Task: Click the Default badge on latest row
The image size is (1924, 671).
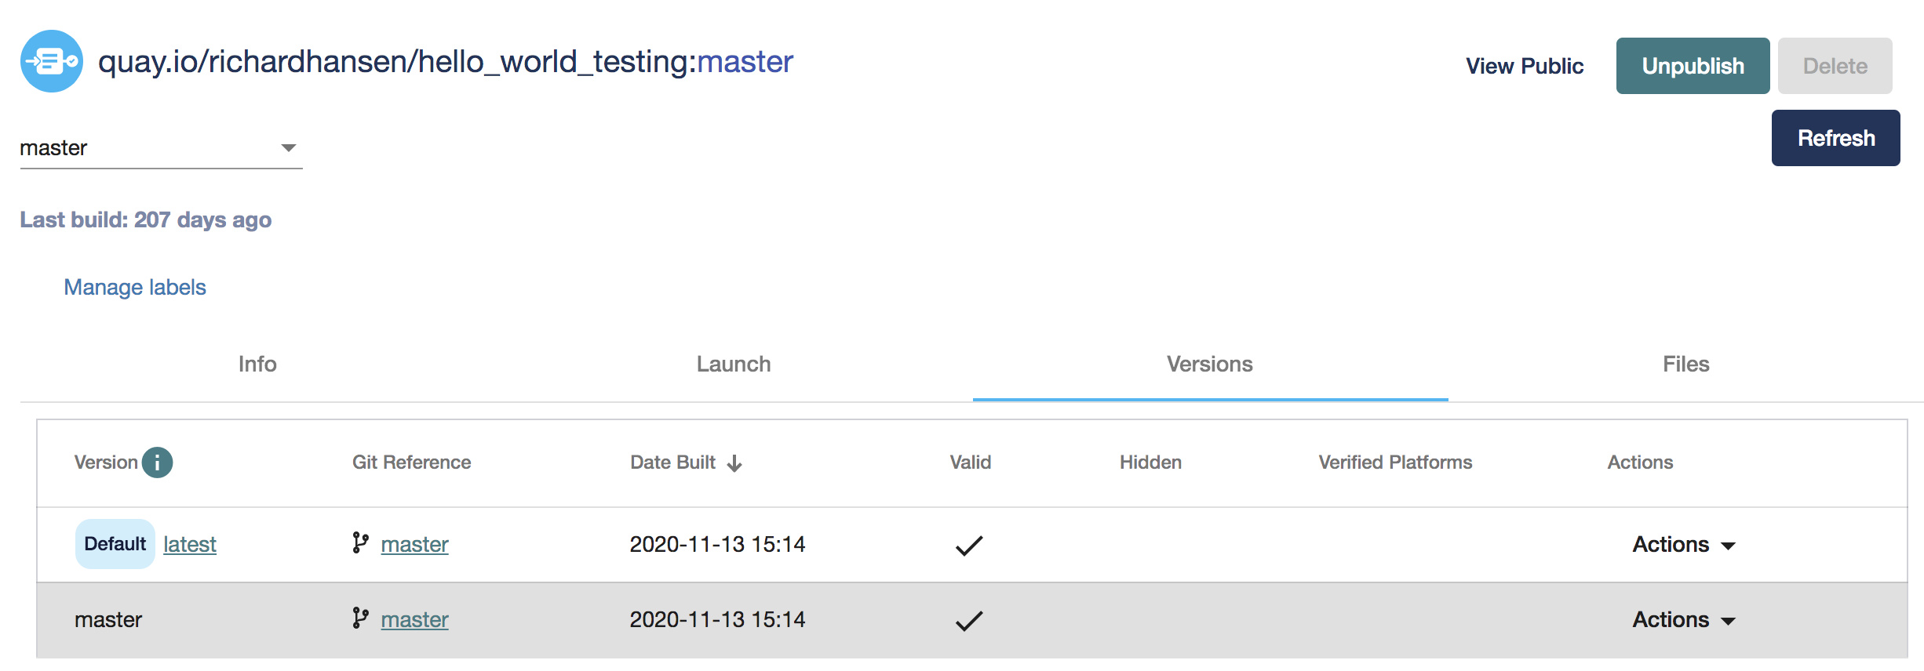Action: pos(115,544)
